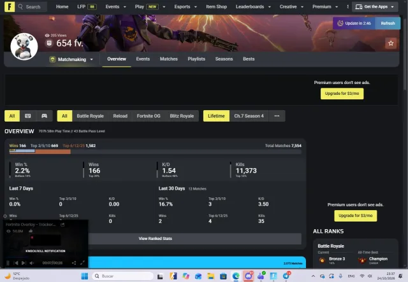408x282 pixels.
Task: Unmute the overlay video volume icon
Action: click(x=32, y=263)
